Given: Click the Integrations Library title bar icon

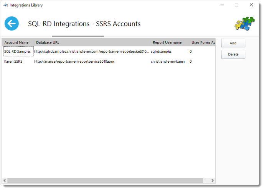Looking at the screenshot, I should (5, 5).
